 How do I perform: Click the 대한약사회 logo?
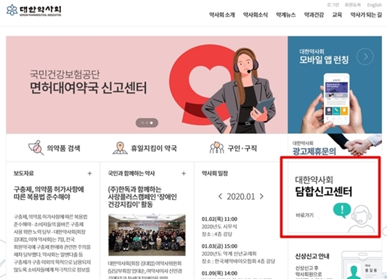click(x=34, y=10)
